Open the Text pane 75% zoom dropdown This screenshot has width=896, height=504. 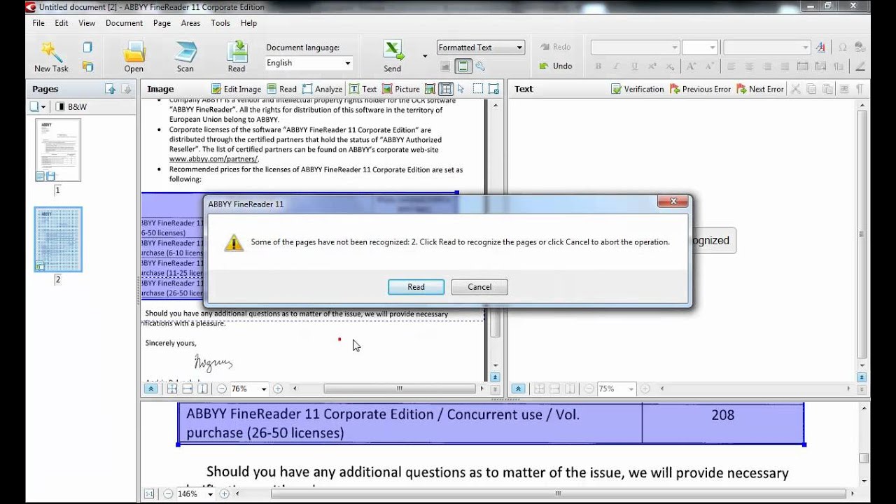pos(631,389)
